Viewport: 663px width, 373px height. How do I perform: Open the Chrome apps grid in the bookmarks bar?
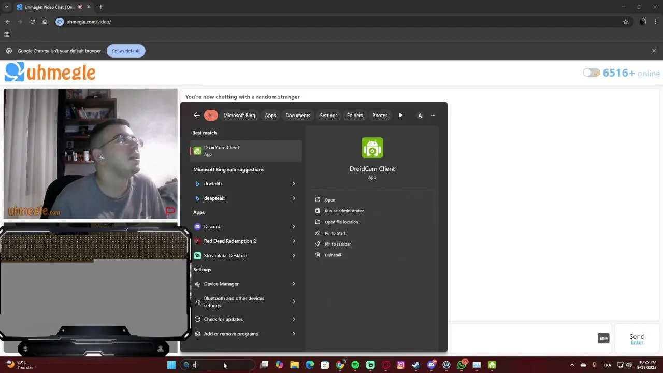pos(7,35)
